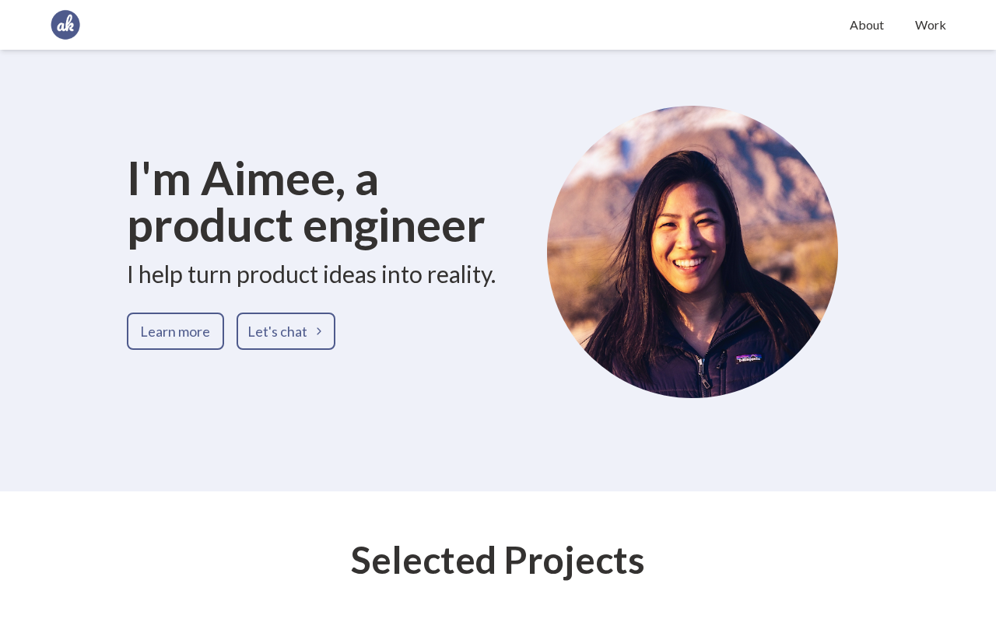Click the Patagonia logo on the jacket
996x622 pixels.
(749, 358)
